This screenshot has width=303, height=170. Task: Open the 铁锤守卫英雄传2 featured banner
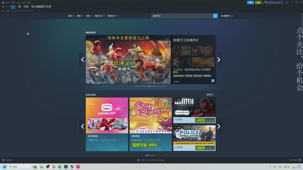(x=128, y=60)
